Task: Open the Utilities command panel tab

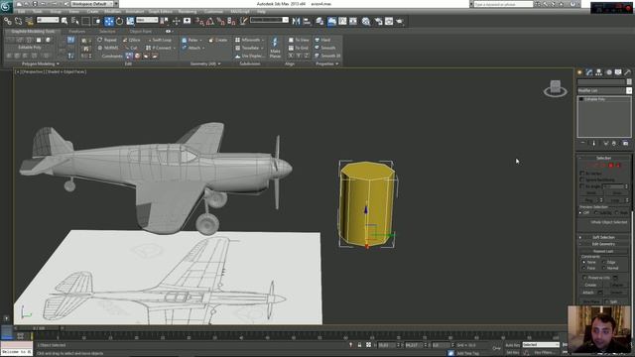Action: (x=628, y=72)
